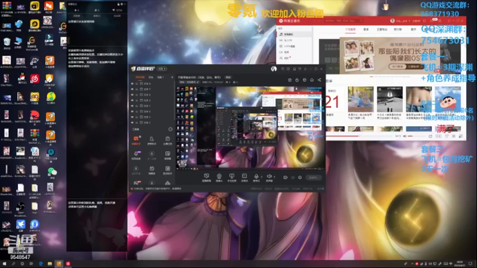Toggle visibility eye of 文本 6 layer

click(132, 111)
